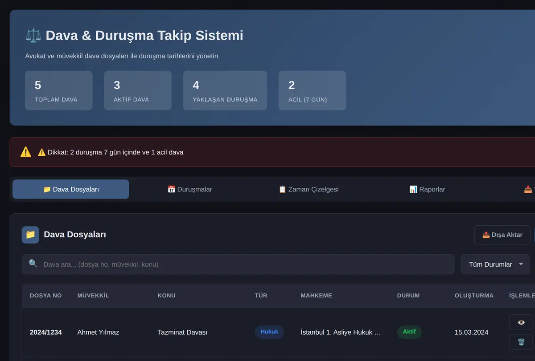Click the warning triangle icon in alert banner
The width and height of the screenshot is (535, 361).
pyautogui.click(x=26, y=152)
